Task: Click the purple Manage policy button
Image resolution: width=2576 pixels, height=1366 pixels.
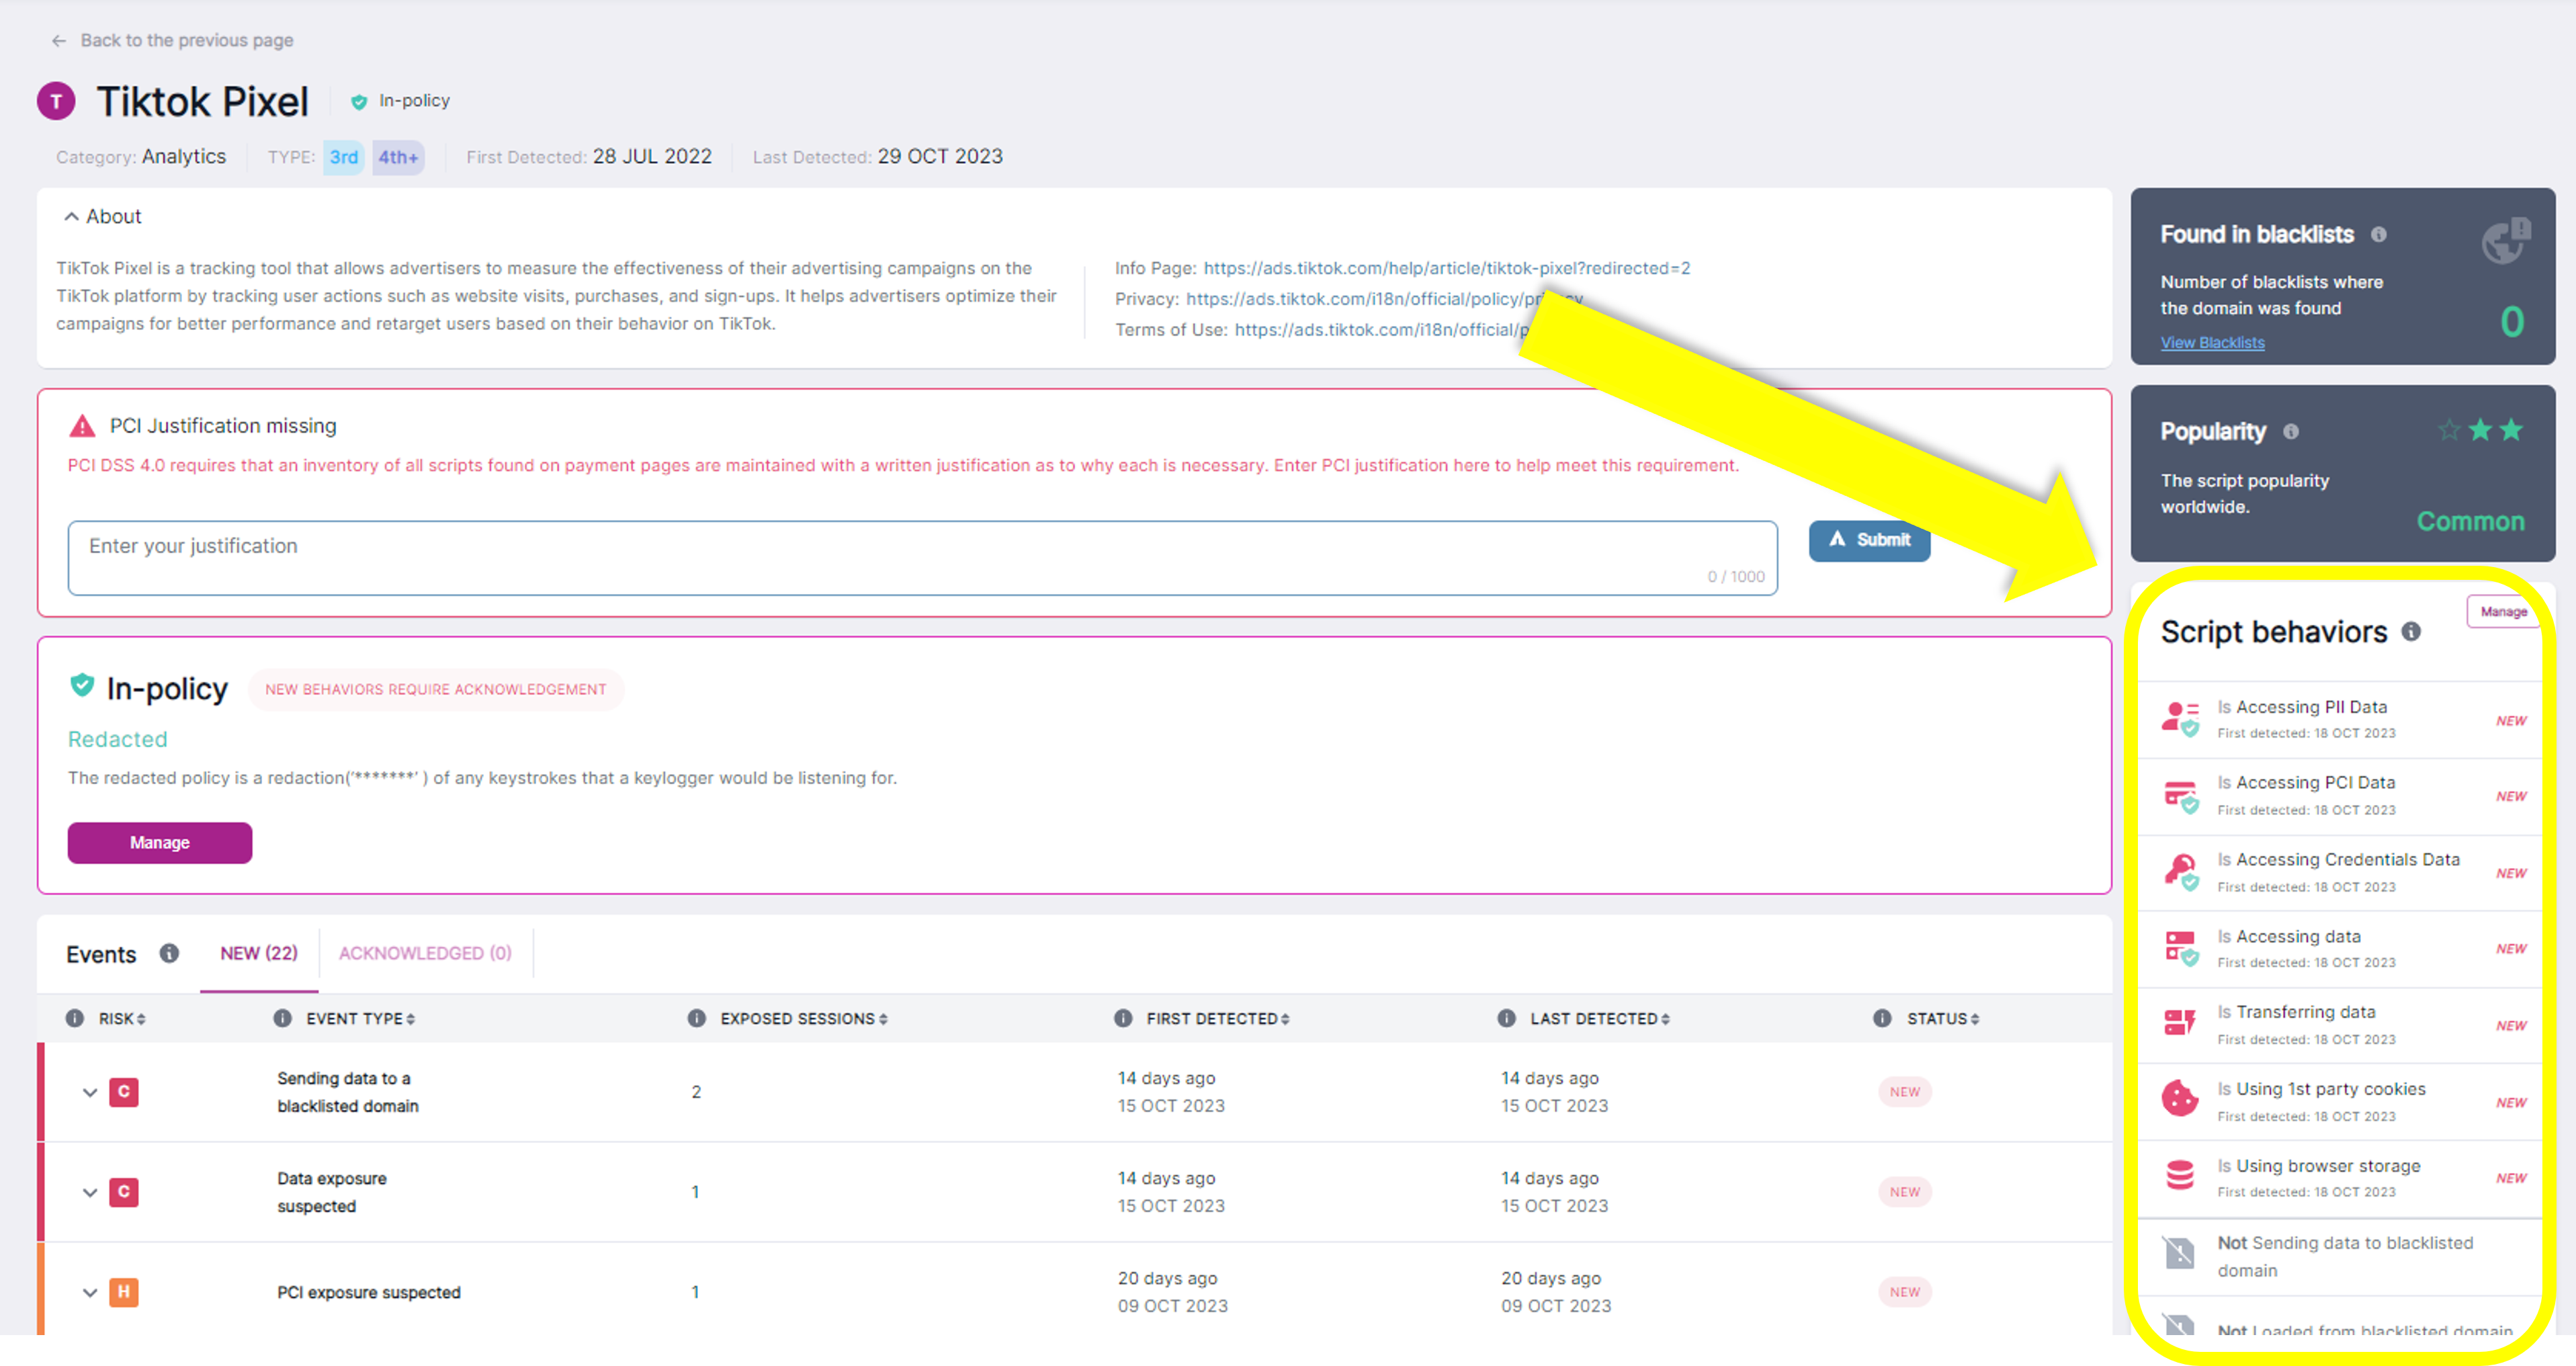Action: tap(160, 843)
